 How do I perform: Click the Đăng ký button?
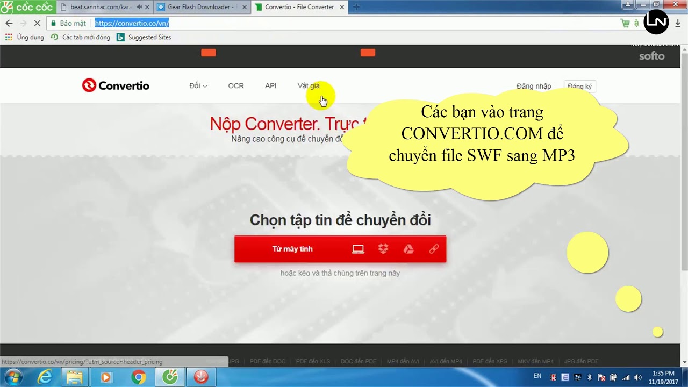[x=579, y=87]
